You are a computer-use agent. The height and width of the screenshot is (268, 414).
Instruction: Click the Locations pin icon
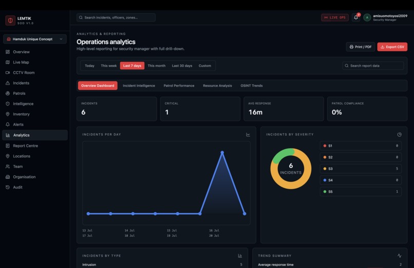pos(8,156)
